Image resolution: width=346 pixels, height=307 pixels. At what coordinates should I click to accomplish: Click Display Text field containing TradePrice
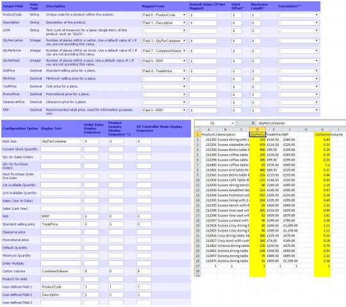point(61,224)
